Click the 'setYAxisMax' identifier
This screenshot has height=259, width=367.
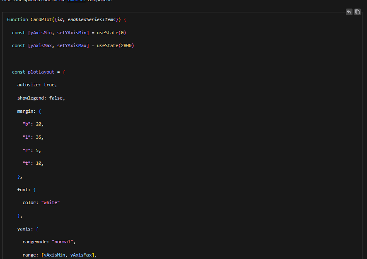72,45
